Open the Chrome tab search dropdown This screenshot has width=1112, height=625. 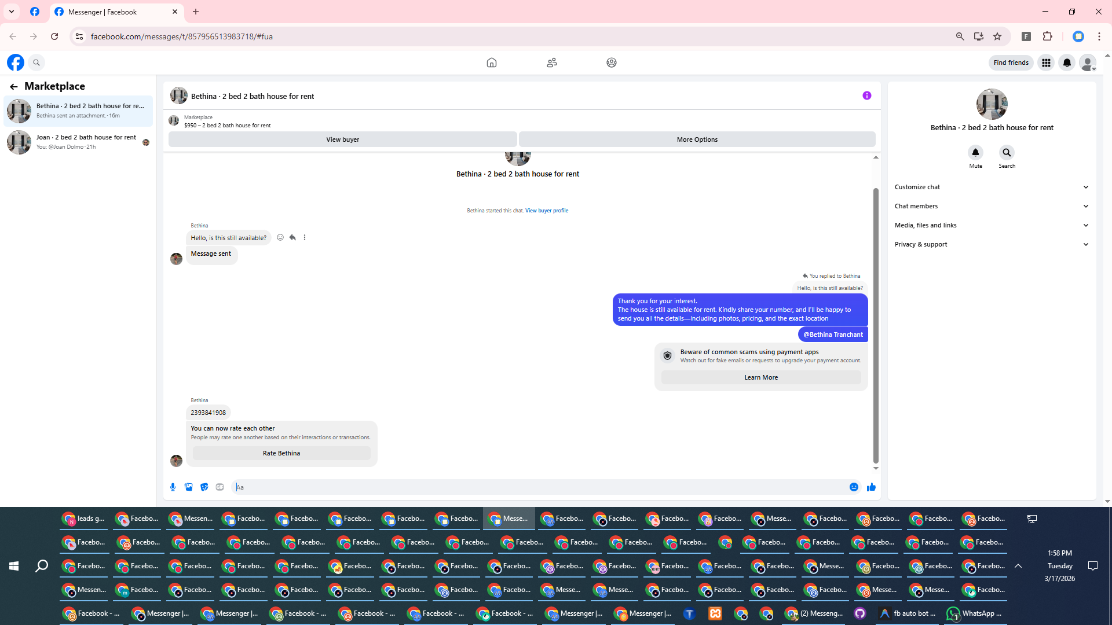[12, 12]
